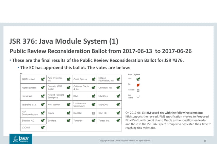Click the Yes vote icon beside Keil, Werner
The image size is (217, 167).
click(x=68, y=104)
